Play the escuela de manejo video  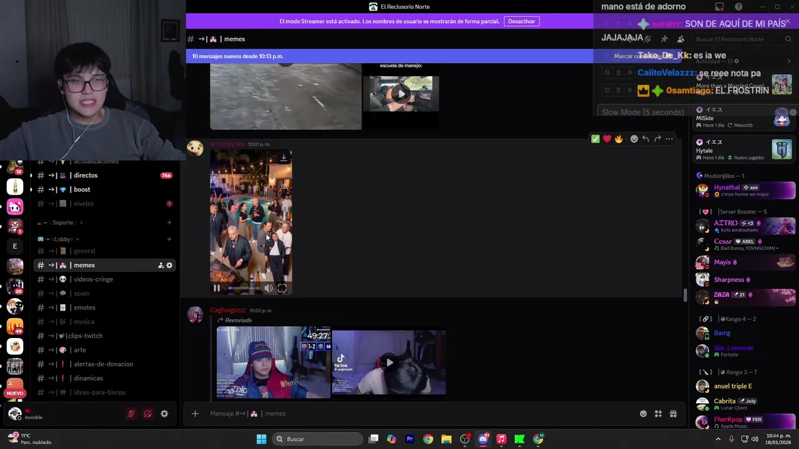(401, 94)
